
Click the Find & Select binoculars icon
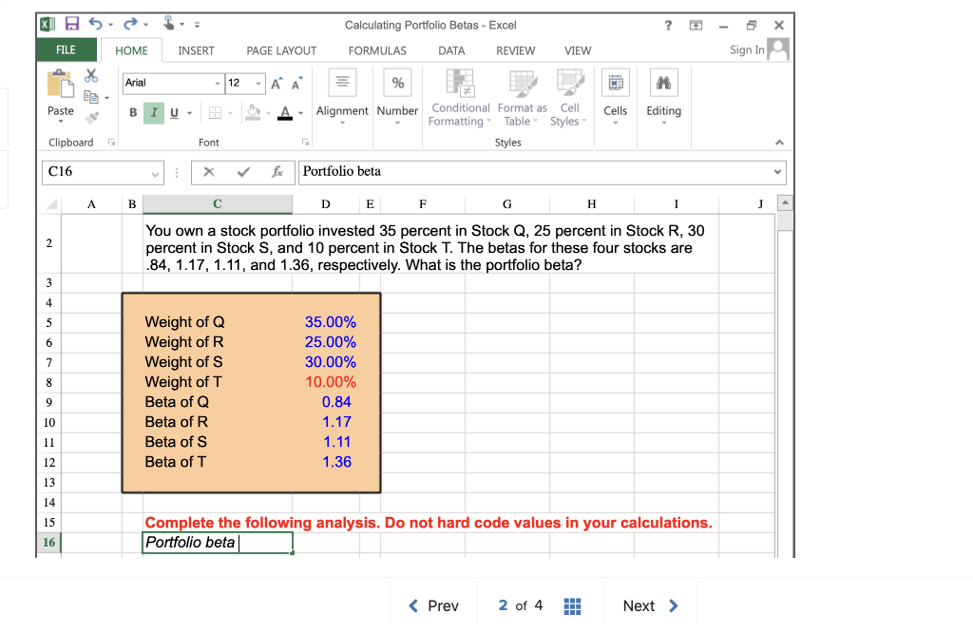pos(664,81)
